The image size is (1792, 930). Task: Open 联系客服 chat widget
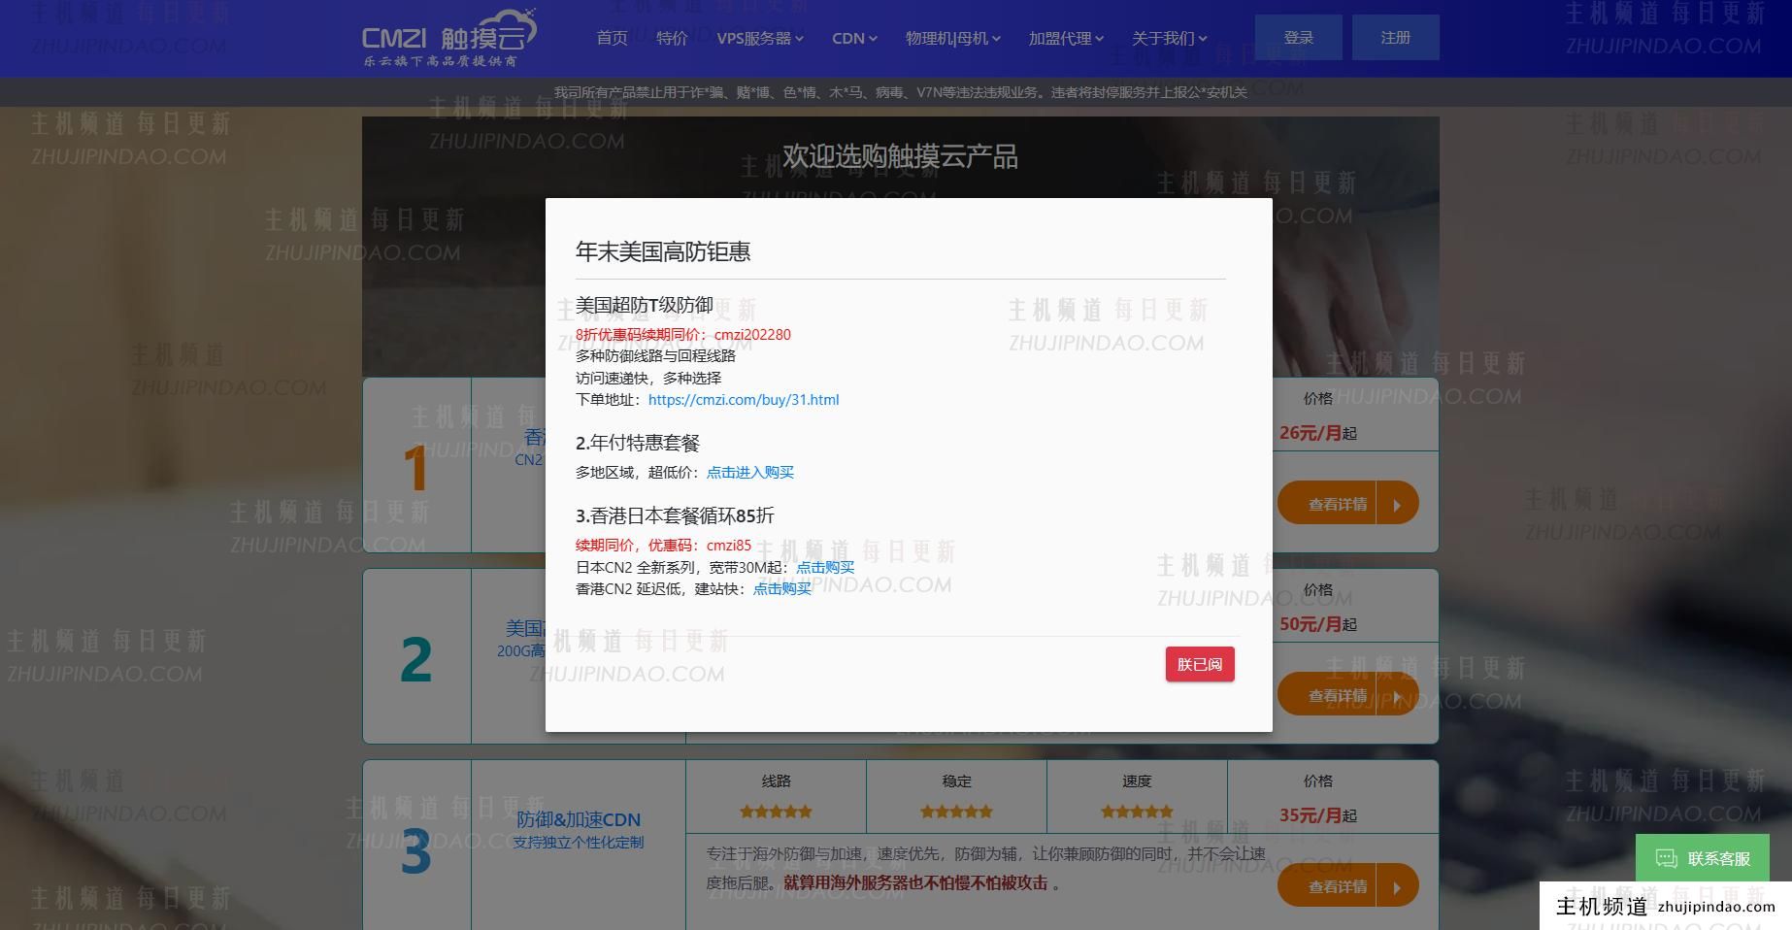click(1703, 858)
